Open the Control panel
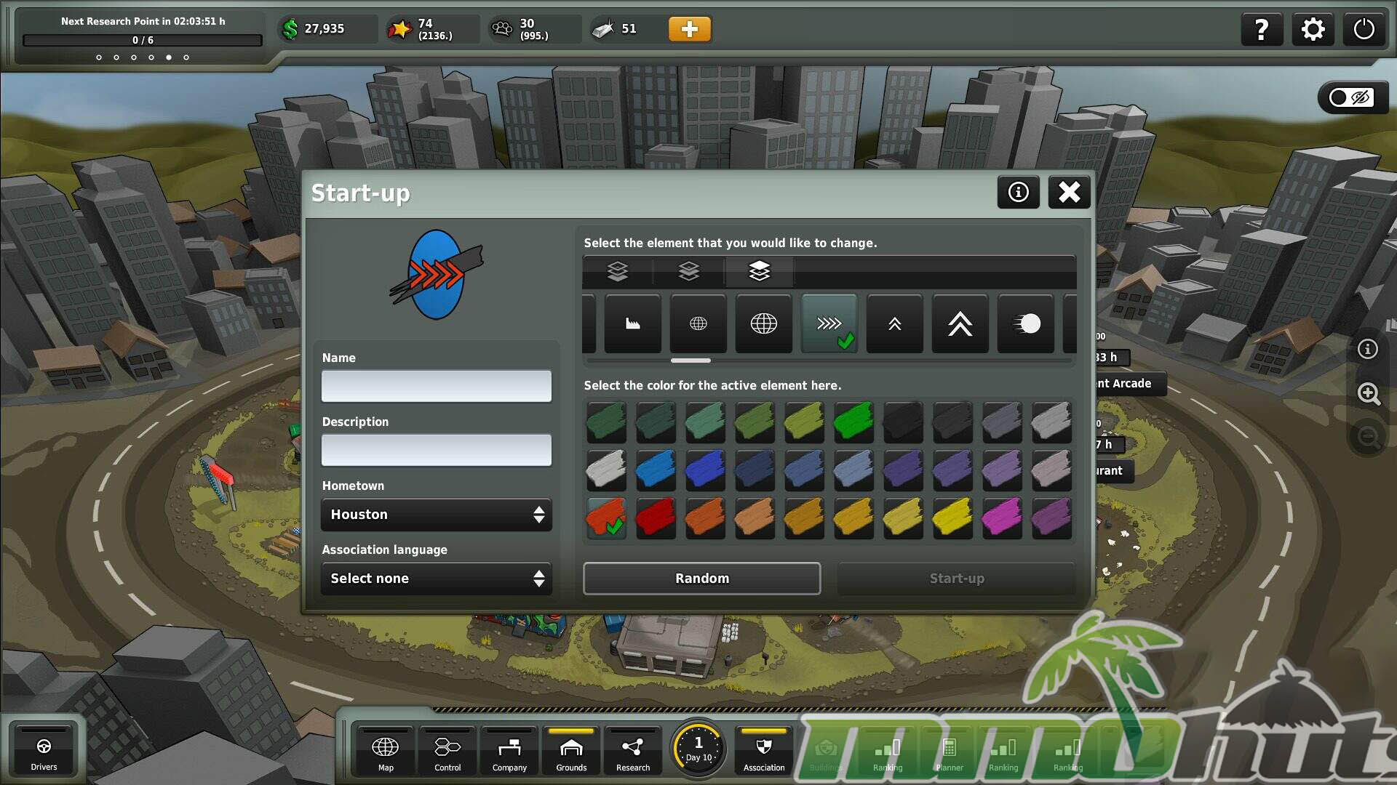 [x=447, y=752]
